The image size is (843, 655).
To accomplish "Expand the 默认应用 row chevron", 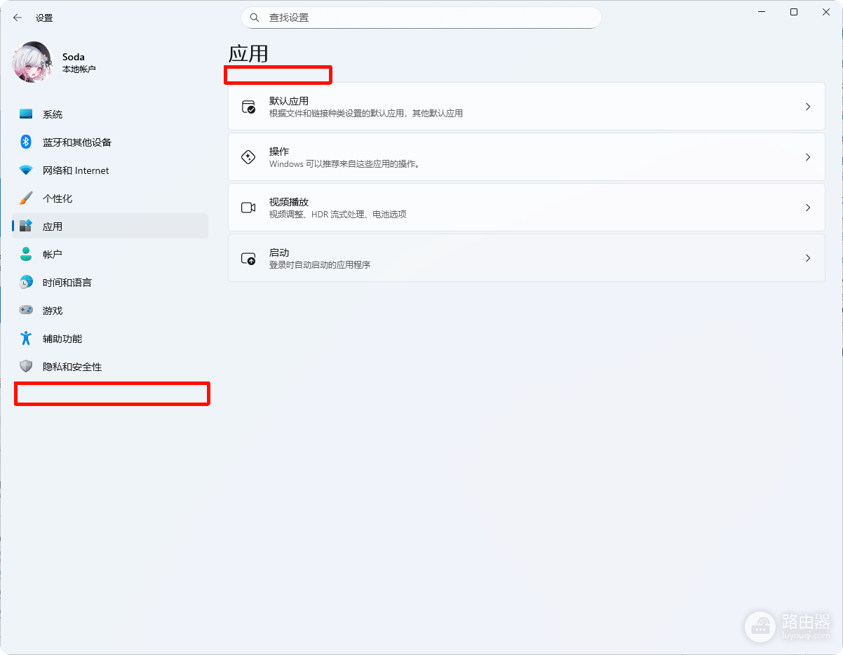I will tap(808, 107).
